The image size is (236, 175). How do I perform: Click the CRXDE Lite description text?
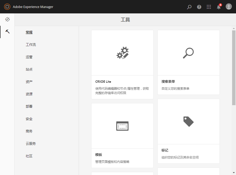(x=122, y=91)
